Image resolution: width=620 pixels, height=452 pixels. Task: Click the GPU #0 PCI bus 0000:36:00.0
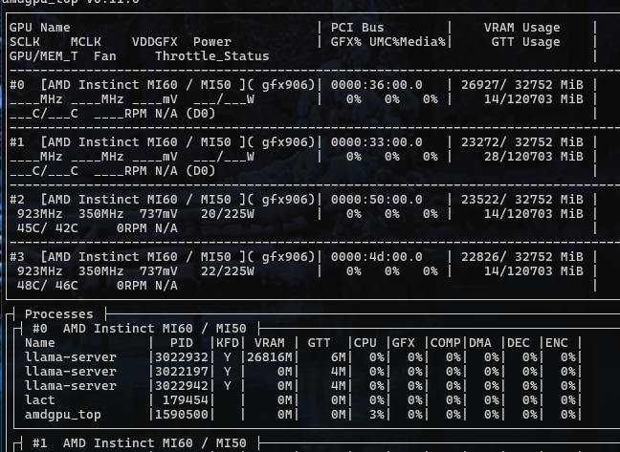coord(376,85)
